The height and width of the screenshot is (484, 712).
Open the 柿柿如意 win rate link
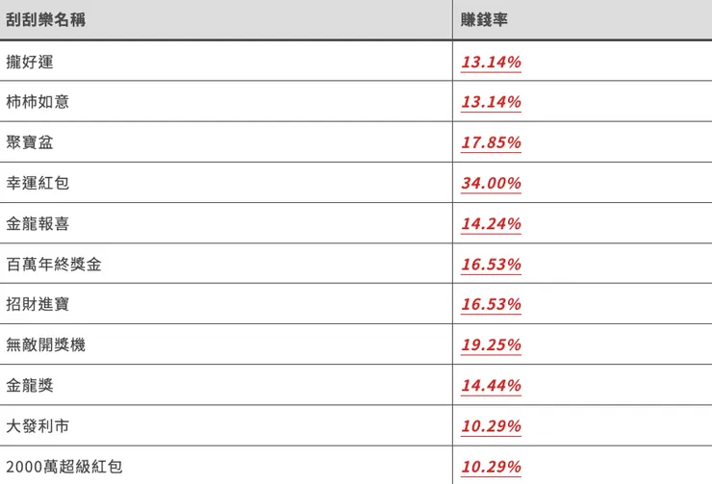click(491, 103)
